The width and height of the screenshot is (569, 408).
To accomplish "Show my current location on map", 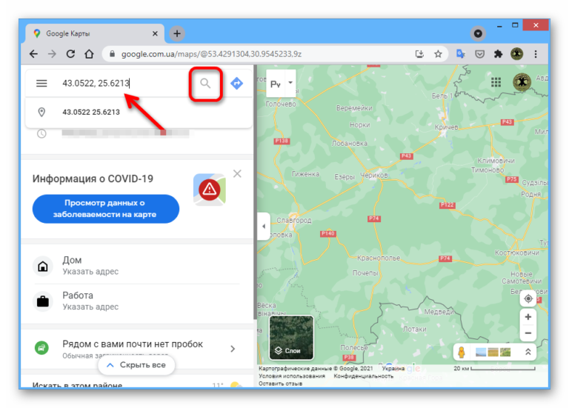I will [528, 298].
